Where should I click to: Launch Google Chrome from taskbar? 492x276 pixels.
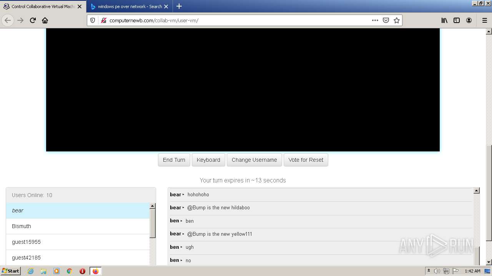(70, 271)
